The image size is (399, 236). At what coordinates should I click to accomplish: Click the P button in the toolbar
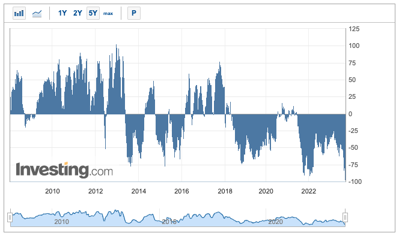click(x=134, y=13)
